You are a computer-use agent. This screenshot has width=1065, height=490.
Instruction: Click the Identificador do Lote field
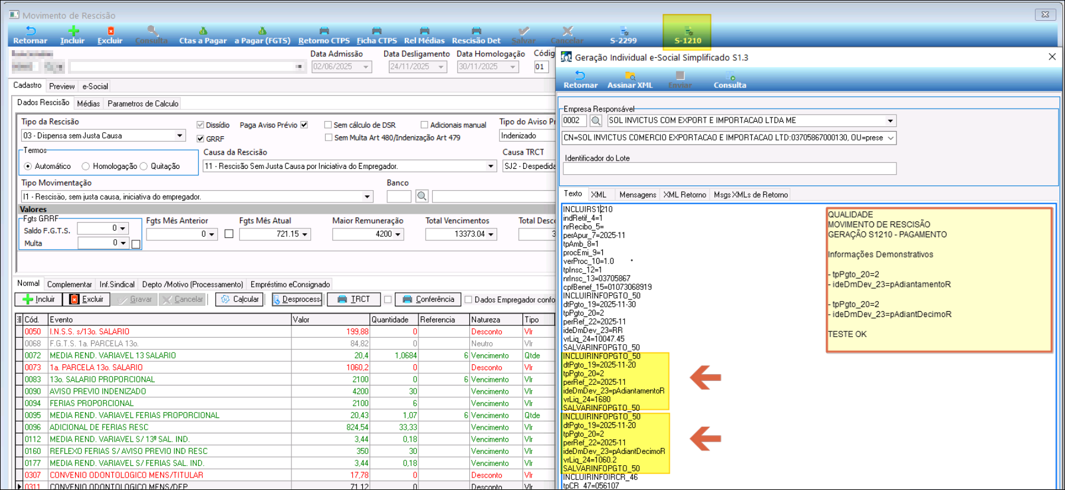click(729, 169)
